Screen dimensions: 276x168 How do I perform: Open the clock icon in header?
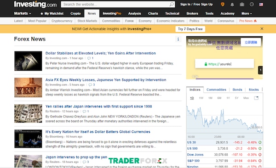252,5
